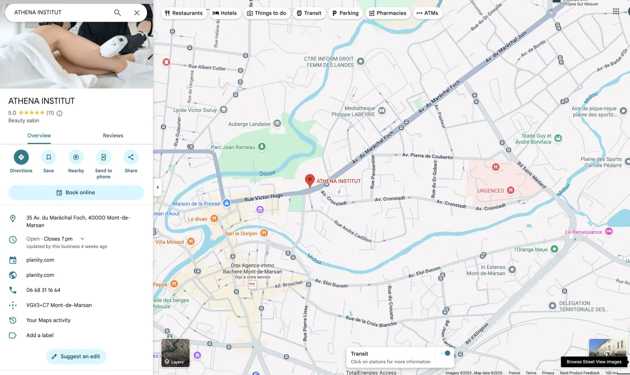Click Maison de la Presse marker
Image resolution: width=630 pixels, height=375 pixels.
(226, 203)
